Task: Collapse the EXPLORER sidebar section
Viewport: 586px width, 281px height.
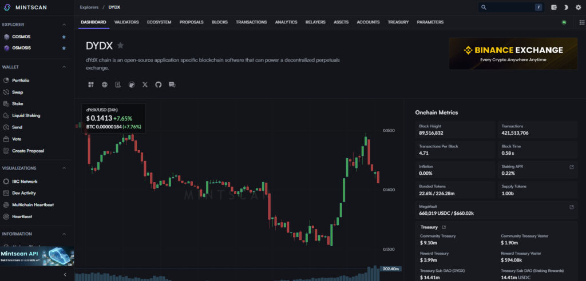Action: coord(64,25)
